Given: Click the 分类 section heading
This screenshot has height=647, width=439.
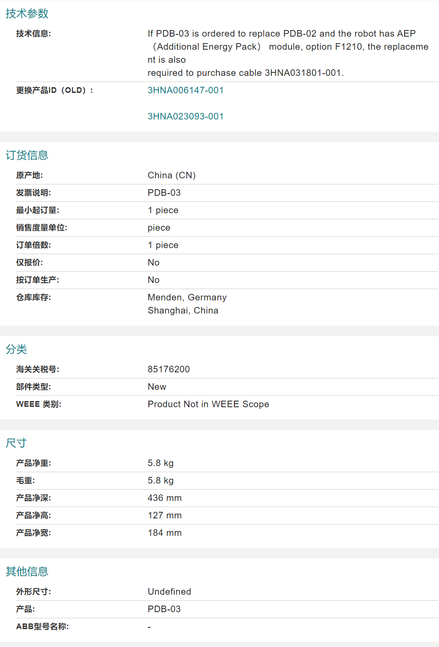Looking at the screenshot, I should (17, 349).
